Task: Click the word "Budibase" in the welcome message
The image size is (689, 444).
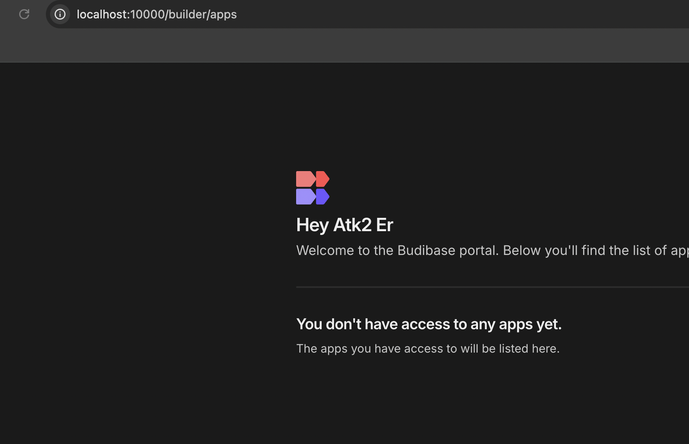Action: coord(426,250)
